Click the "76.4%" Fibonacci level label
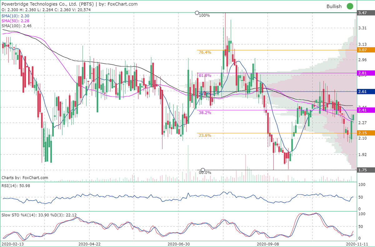Viewport: 375px width, 247px height. pos(205,52)
